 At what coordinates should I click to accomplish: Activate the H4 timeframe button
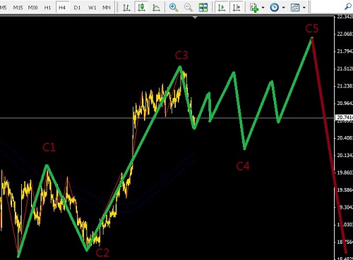tap(62, 8)
